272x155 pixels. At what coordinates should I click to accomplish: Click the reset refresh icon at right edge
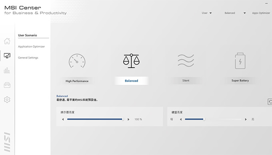pyautogui.click(x=270, y=102)
